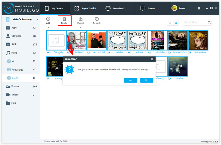Open Files in the sidebar
This screenshot has height=145, width=221.
tap(21, 103)
